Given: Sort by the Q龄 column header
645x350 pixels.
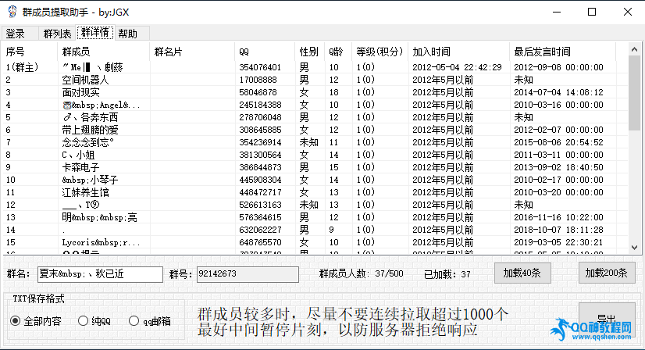Looking at the screenshot, I should tap(338, 52).
